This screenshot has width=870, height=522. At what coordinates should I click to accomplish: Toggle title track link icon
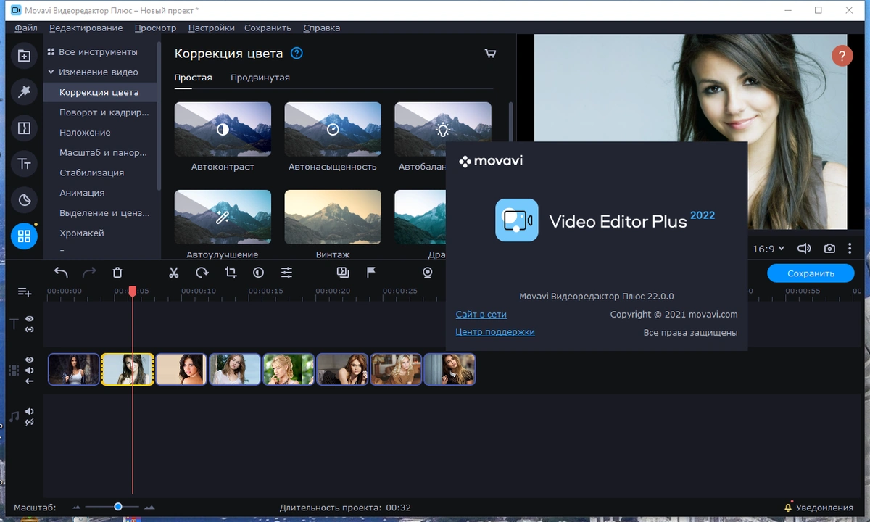[30, 329]
